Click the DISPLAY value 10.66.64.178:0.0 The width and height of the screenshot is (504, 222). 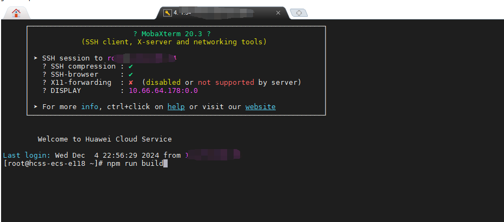coord(163,91)
